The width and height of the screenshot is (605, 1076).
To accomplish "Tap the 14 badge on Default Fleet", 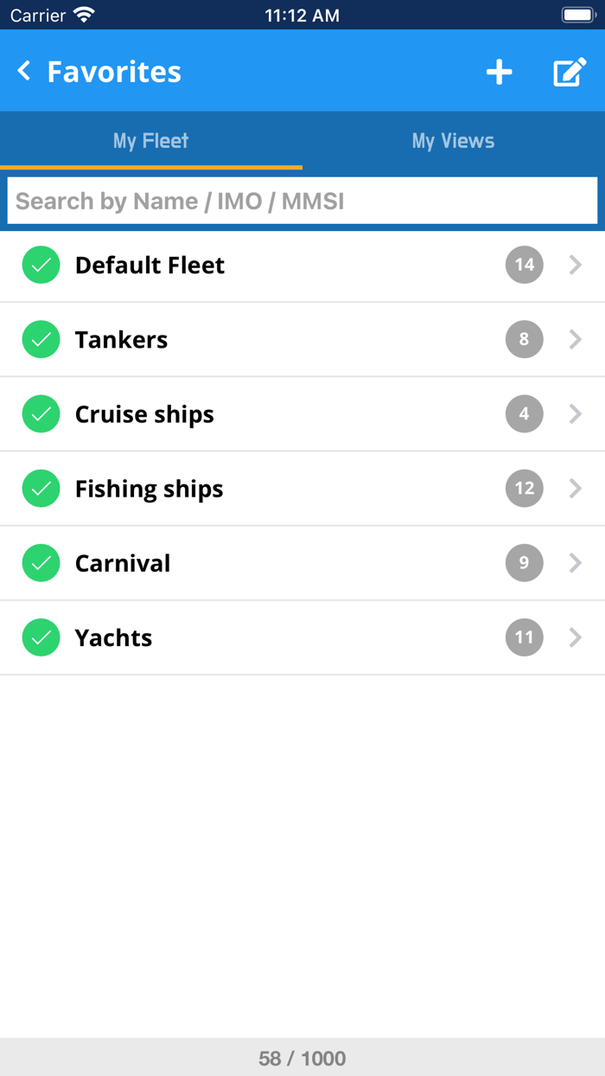I will click(x=524, y=265).
